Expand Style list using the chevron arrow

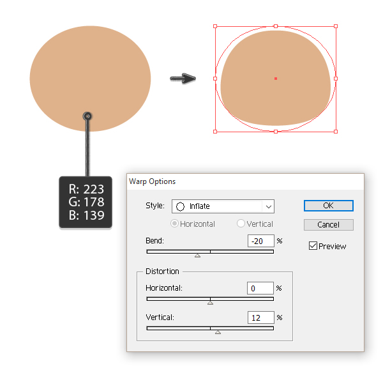pos(269,206)
